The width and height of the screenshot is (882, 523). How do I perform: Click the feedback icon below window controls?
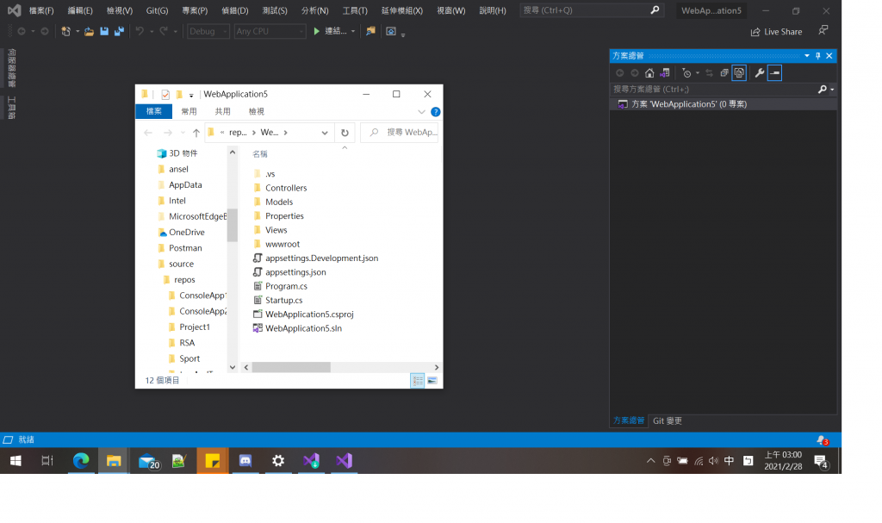click(x=823, y=30)
